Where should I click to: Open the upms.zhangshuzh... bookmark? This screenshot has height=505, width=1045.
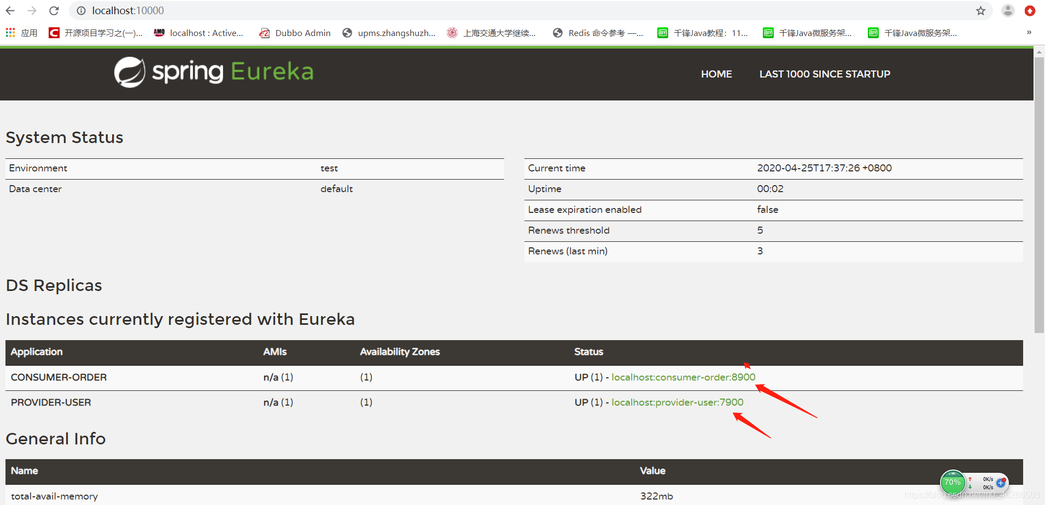(x=389, y=33)
